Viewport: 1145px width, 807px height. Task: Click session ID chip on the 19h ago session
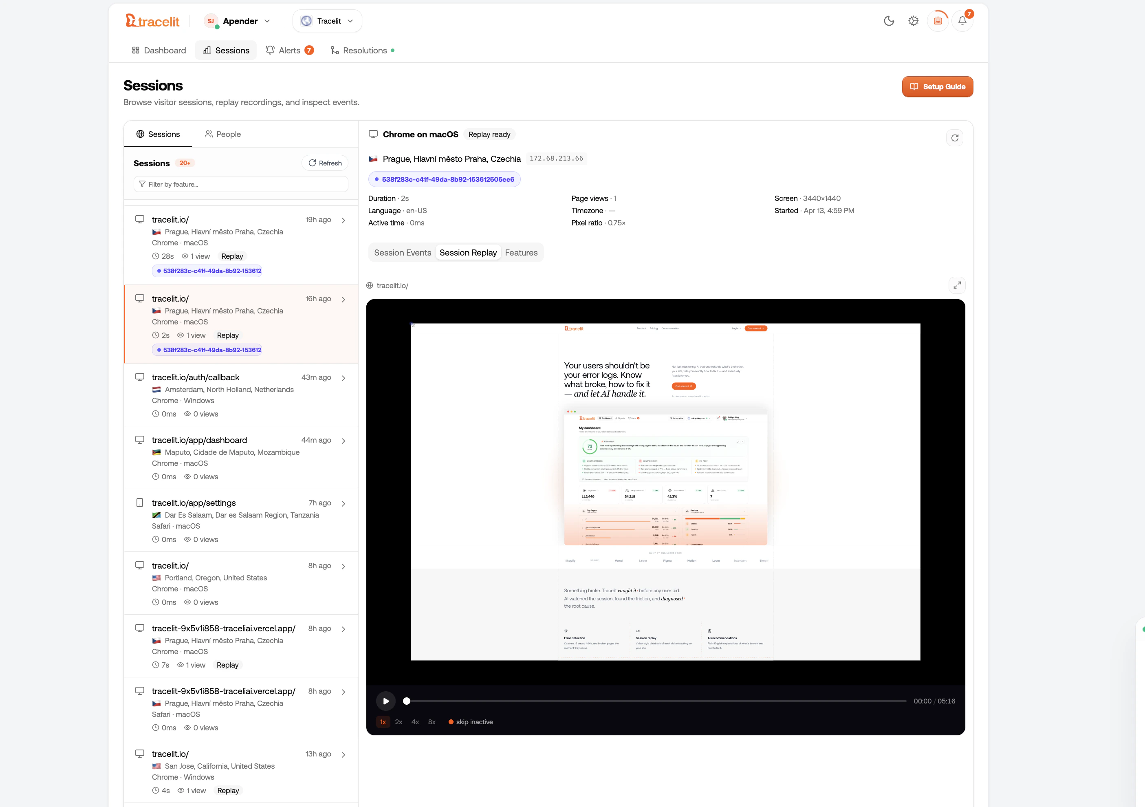pyautogui.click(x=207, y=271)
